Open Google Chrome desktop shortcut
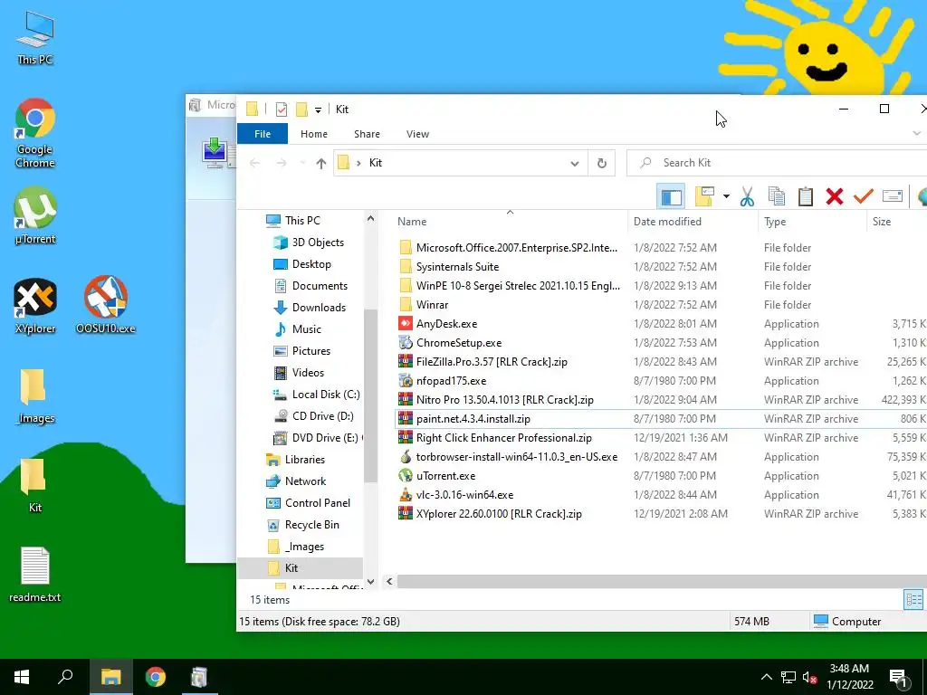The width and height of the screenshot is (927, 695). [35, 134]
